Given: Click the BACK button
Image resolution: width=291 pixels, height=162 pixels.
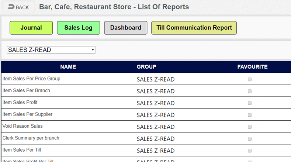Looking at the screenshot, I should coord(18,7).
